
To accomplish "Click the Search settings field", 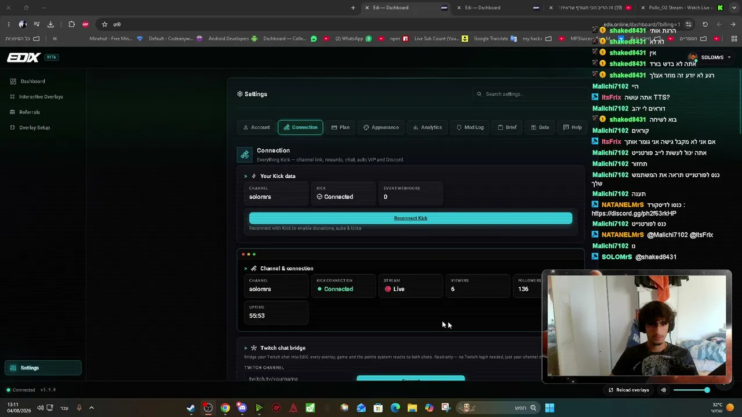I will (530, 94).
